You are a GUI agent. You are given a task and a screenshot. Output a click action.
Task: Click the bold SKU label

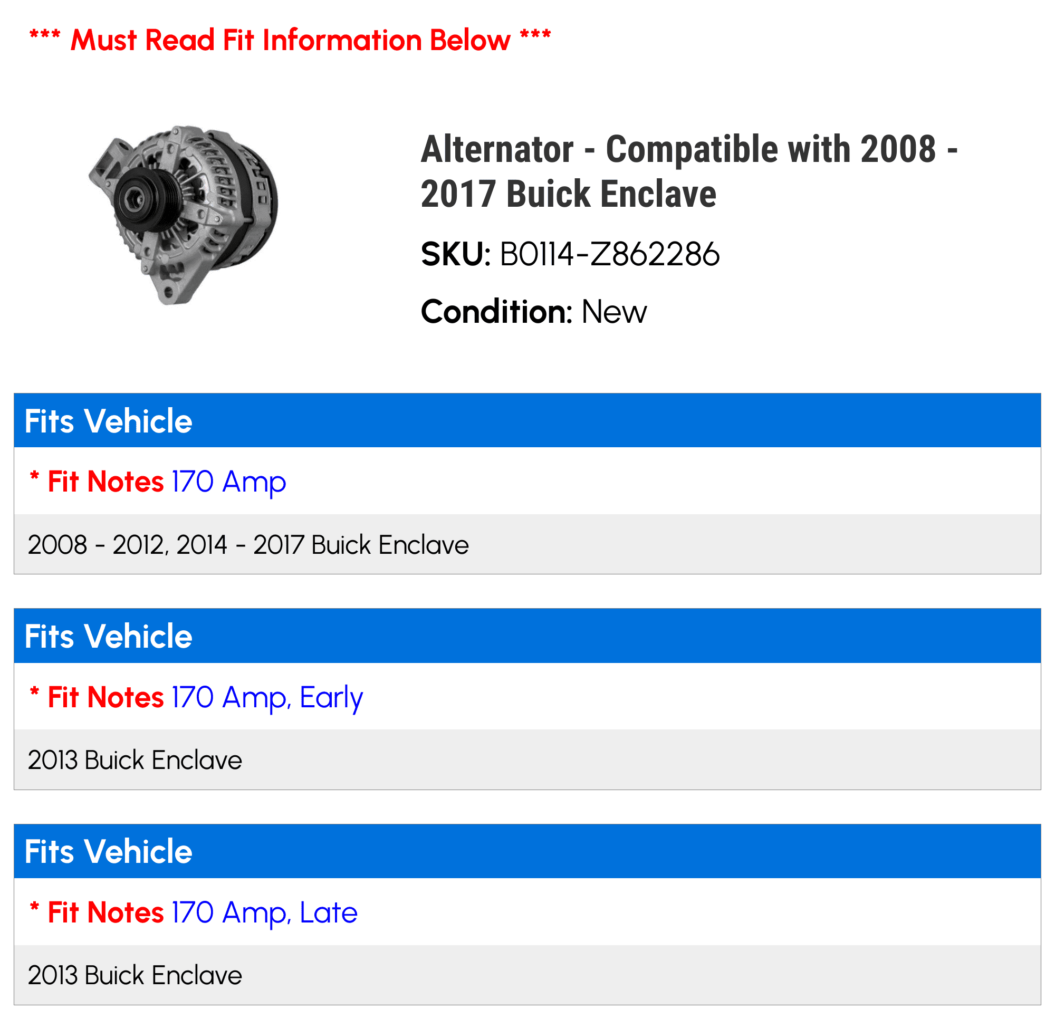(455, 254)
